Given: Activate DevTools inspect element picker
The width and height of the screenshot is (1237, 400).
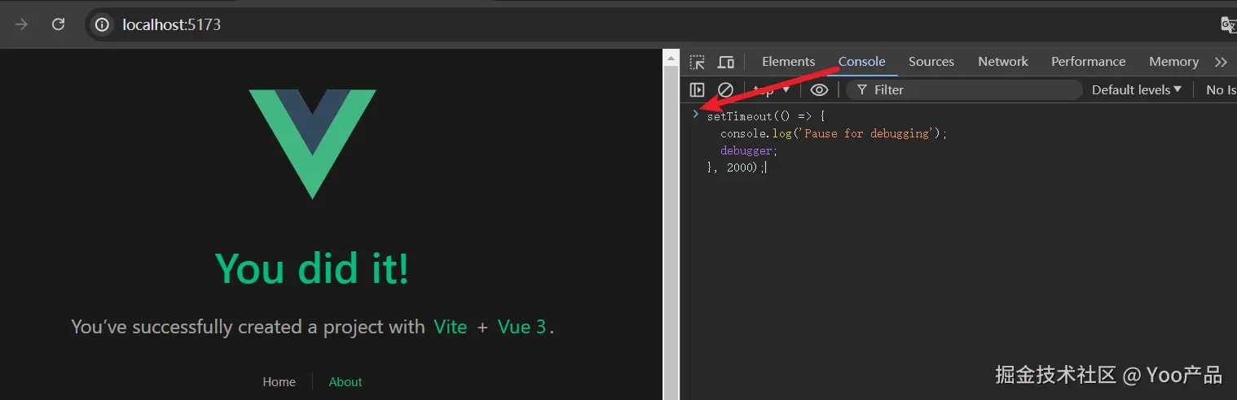Looking at the screenshot, I should click(x=697, y=62).
